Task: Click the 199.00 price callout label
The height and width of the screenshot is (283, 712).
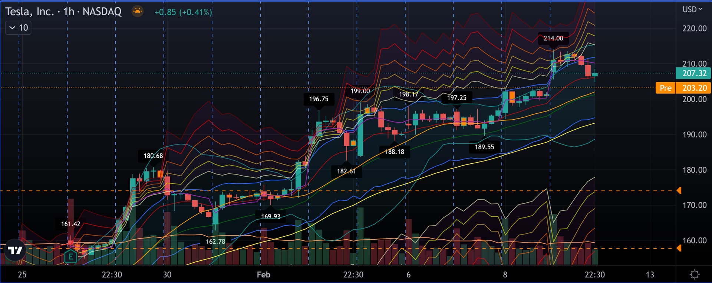Action: point(360,91)
